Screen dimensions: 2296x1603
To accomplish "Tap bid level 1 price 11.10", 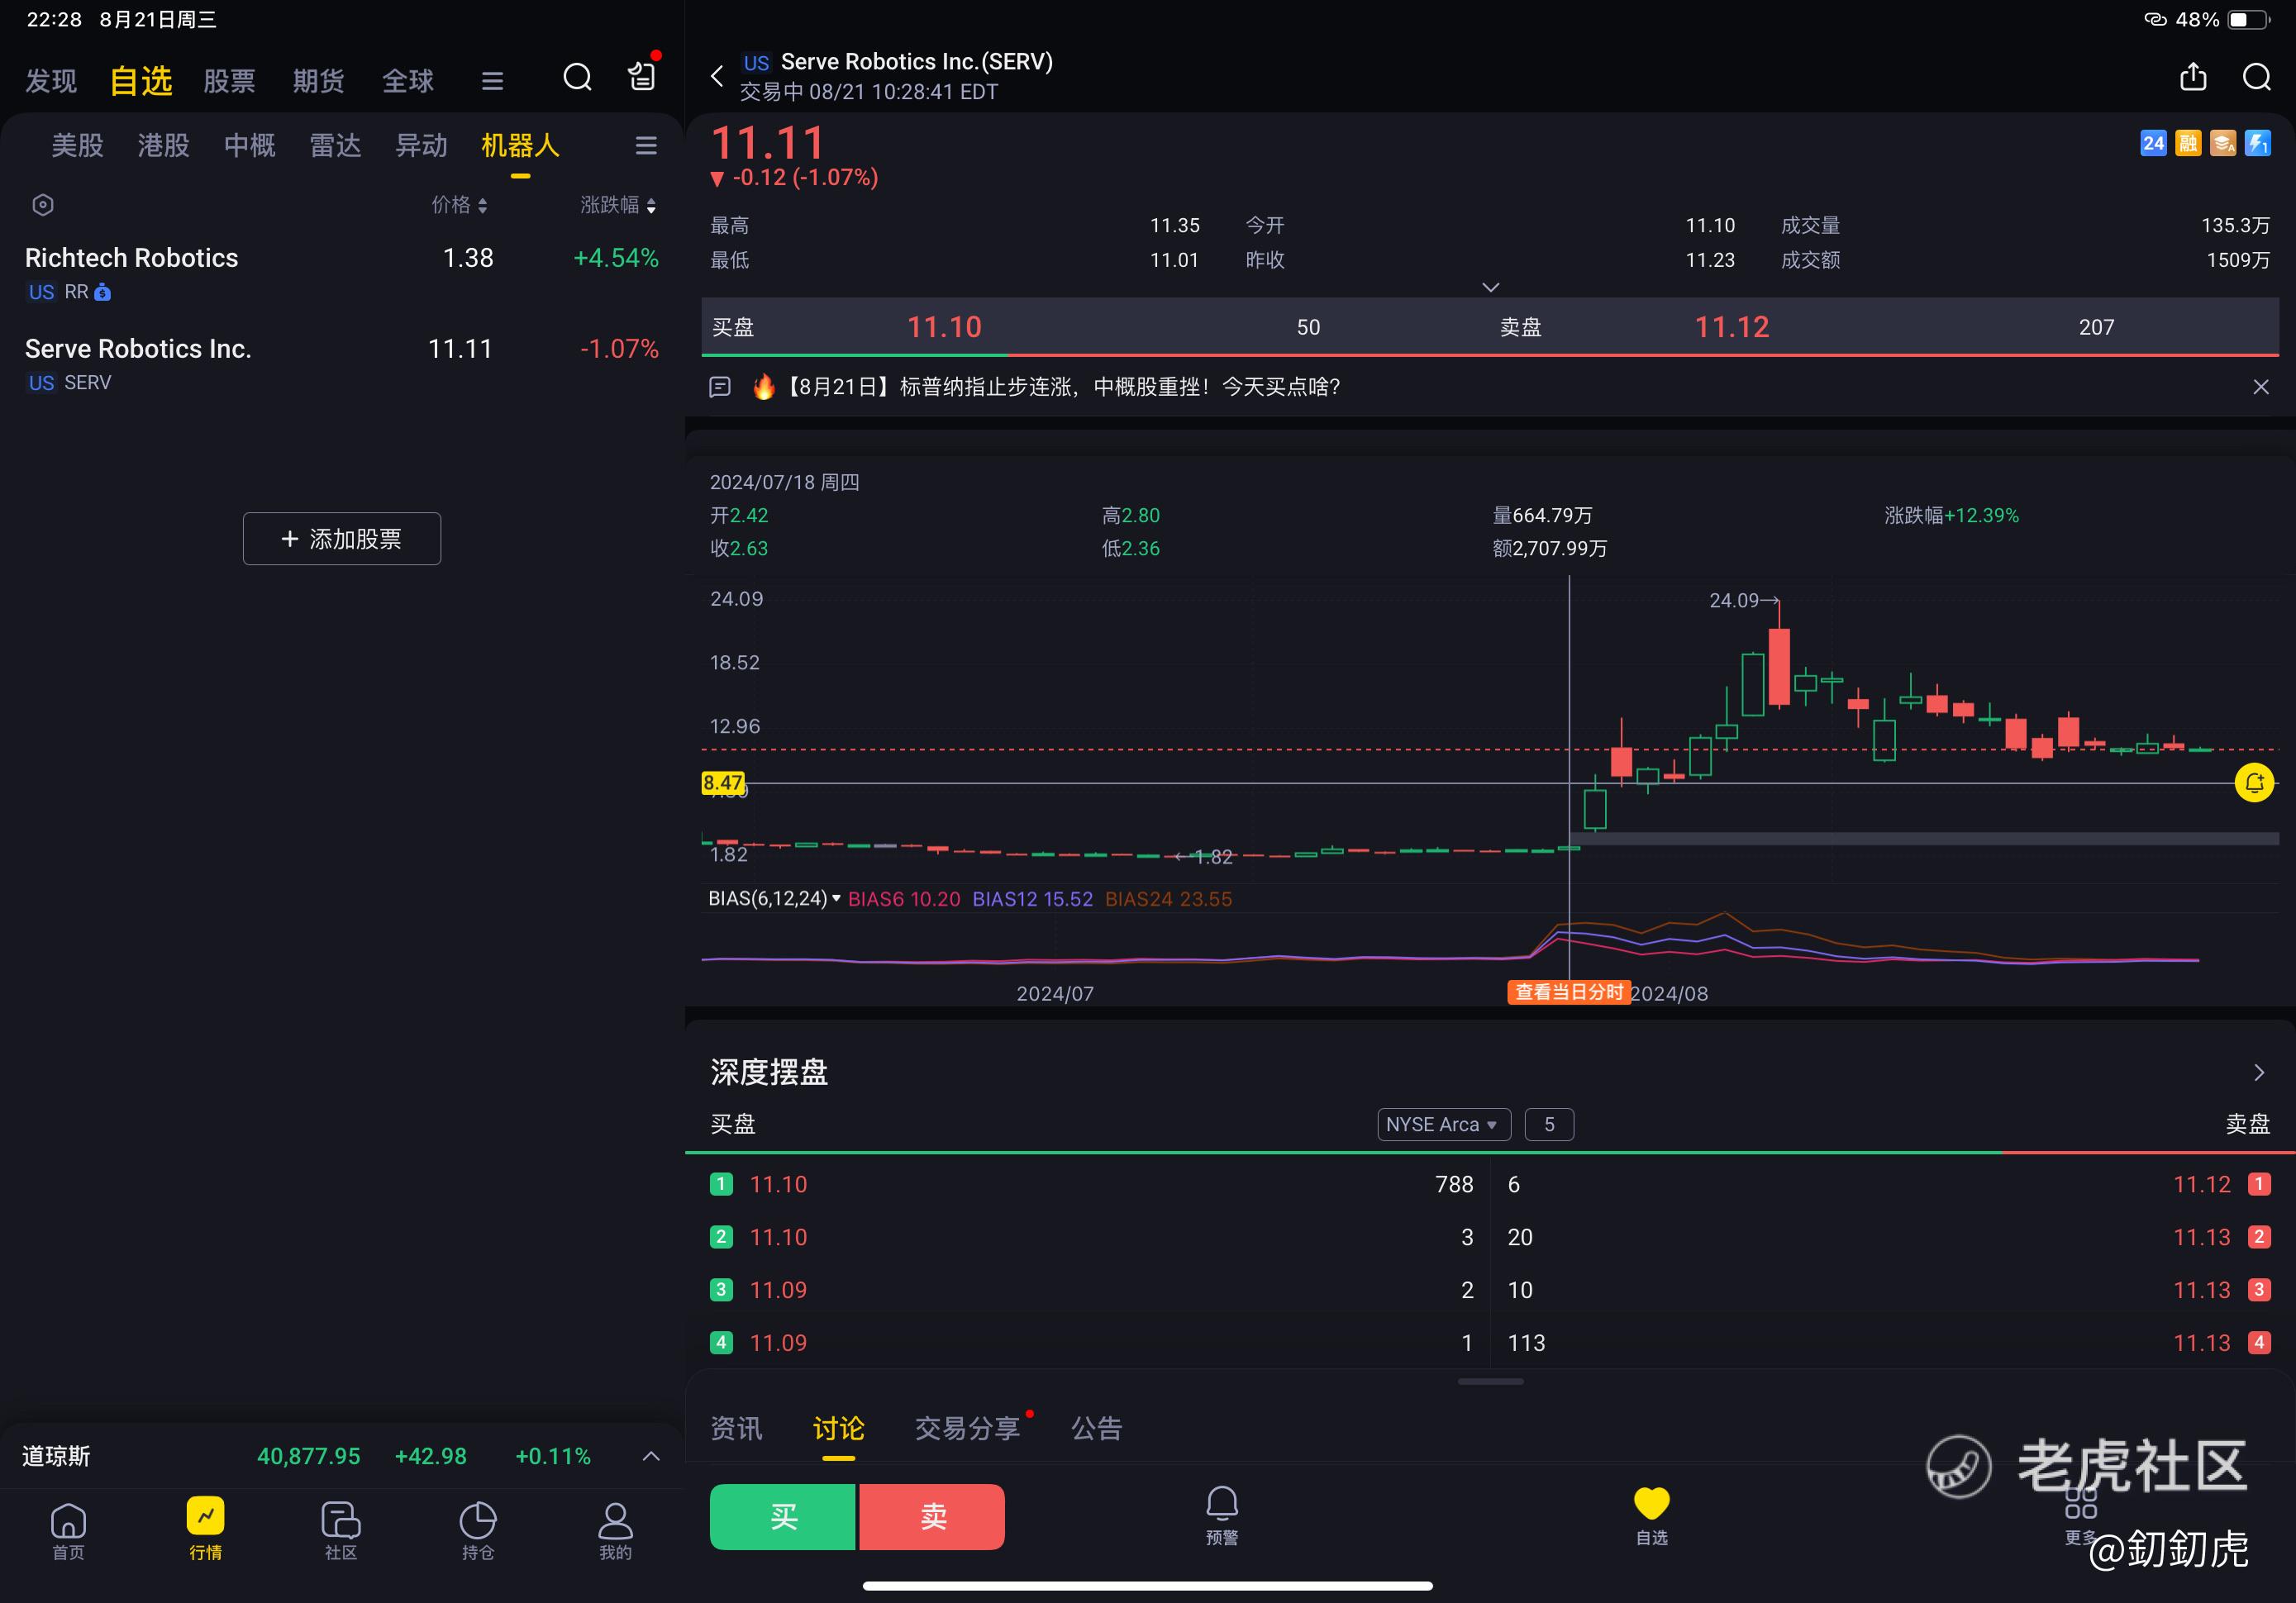I will (778, 1185).
